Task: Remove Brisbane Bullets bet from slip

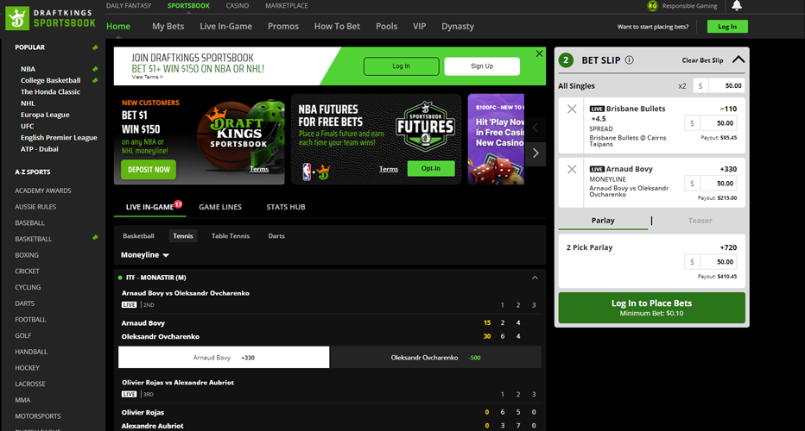Action: 572,109
